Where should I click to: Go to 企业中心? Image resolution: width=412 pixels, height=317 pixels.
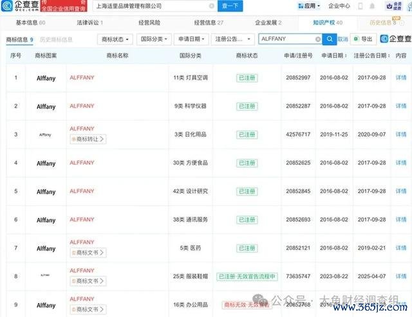tap(339, 6)
